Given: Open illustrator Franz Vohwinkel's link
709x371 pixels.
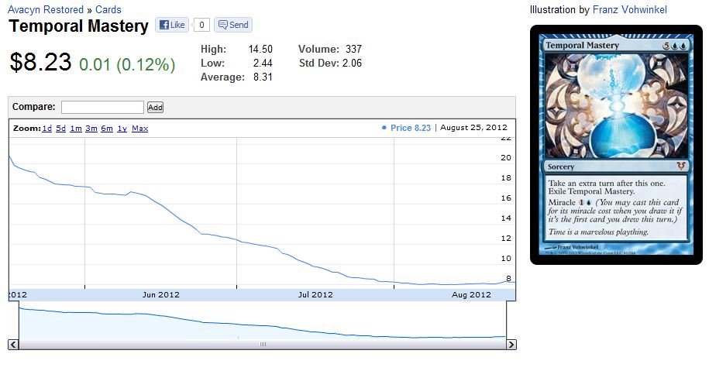Looking at the screenshot, I should pos(629,10).
